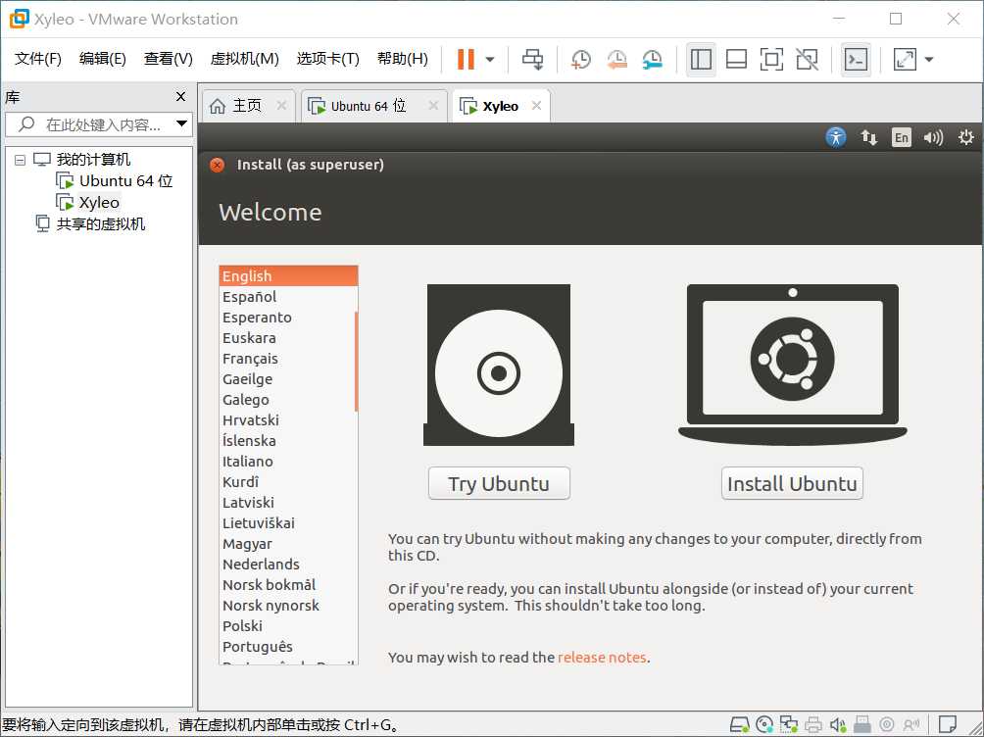
Task: Click the Try Ubuntu button
Action: 499,483
